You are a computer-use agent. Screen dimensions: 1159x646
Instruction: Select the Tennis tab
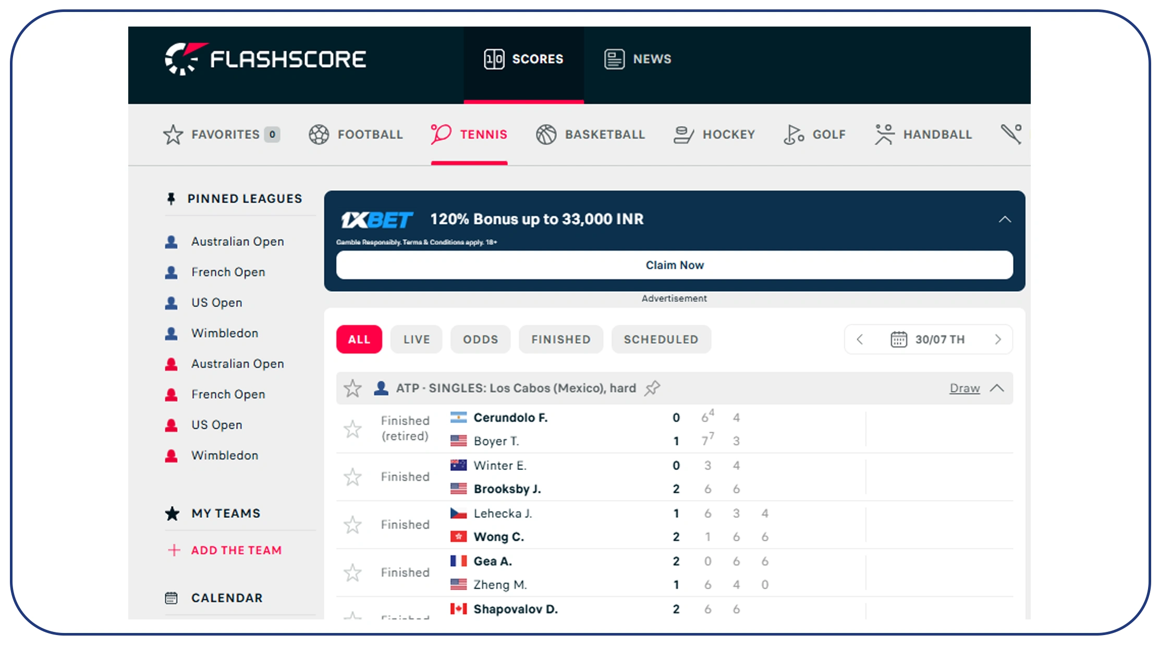coord(469,134)
